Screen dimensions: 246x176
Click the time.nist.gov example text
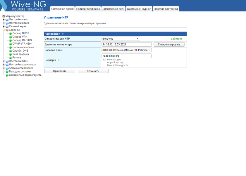coord(114,60)
